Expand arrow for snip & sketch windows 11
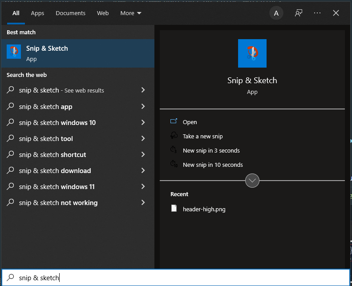The image size is (352, 286). tap(143, 186)
